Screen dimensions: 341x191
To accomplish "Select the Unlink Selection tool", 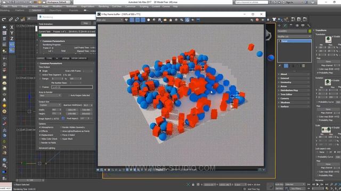I will click(x=17, y=19).
